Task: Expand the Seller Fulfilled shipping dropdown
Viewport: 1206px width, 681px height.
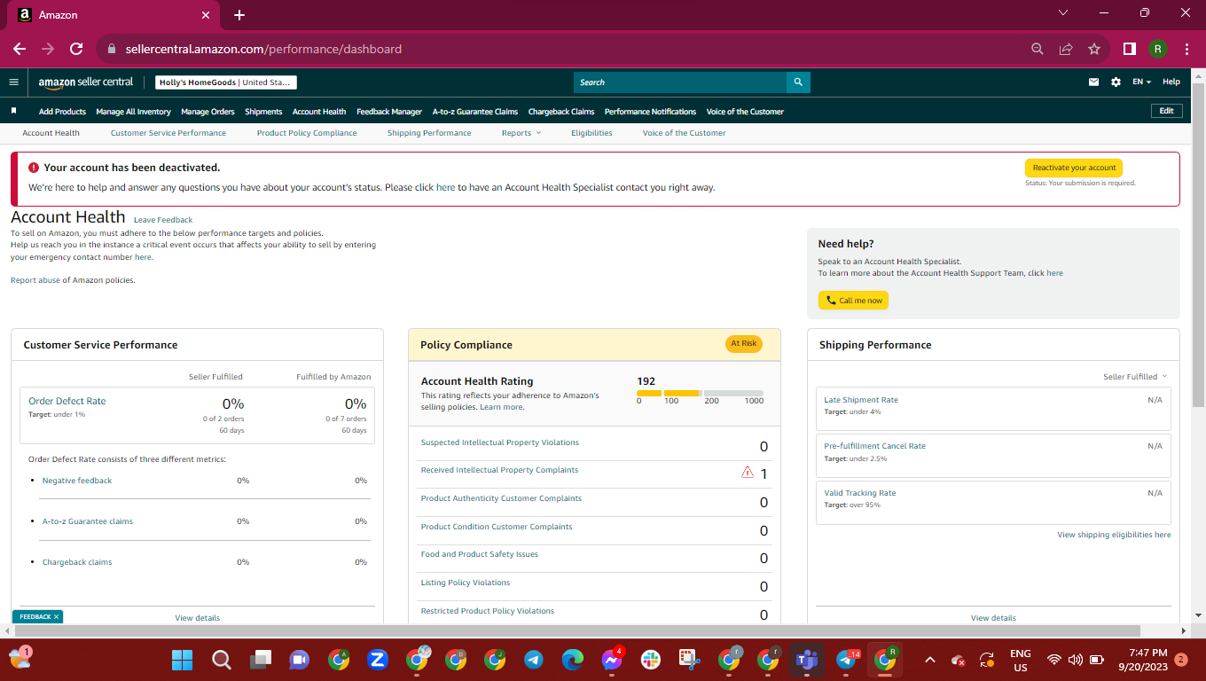Action: tap(1135, 377)
